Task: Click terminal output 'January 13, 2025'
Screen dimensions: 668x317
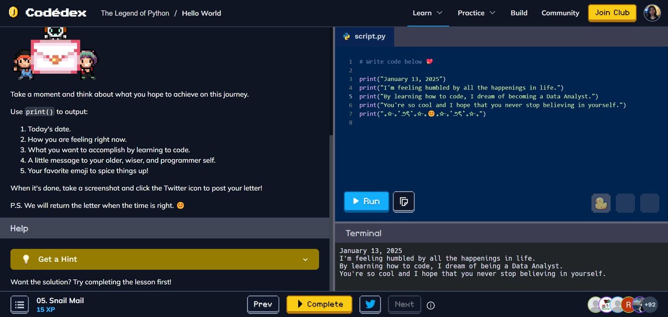Action: click(x=371, y=251)
